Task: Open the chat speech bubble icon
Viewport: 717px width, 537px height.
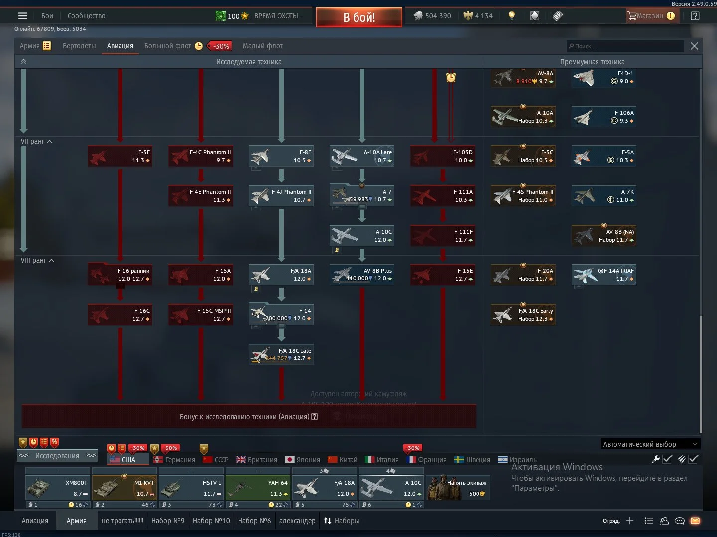Action: click(x=679, y=521)
